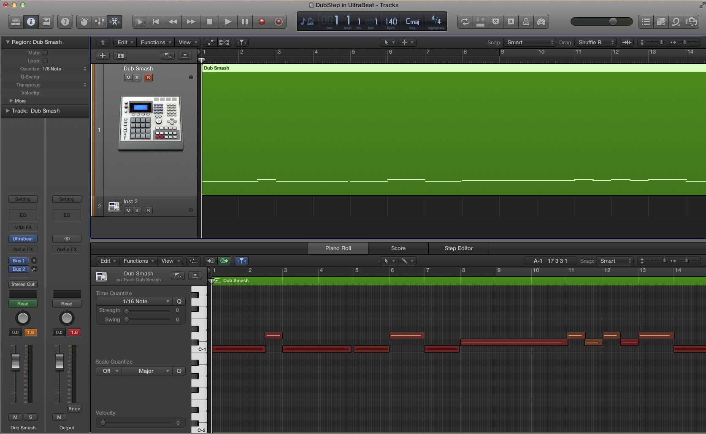Toggle the Editors scissors button

[x=114, y=22]
